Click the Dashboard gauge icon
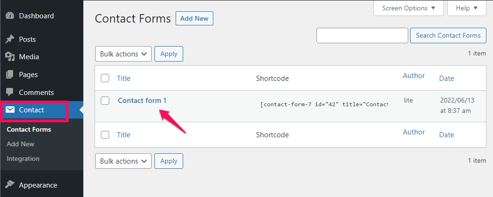Screen dimensions: 493x197 tap(10, 16)
